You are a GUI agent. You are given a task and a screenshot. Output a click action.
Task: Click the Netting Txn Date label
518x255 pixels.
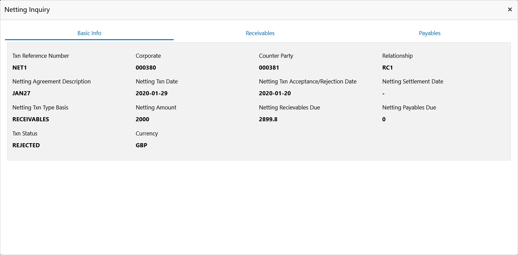pos(156,81)
